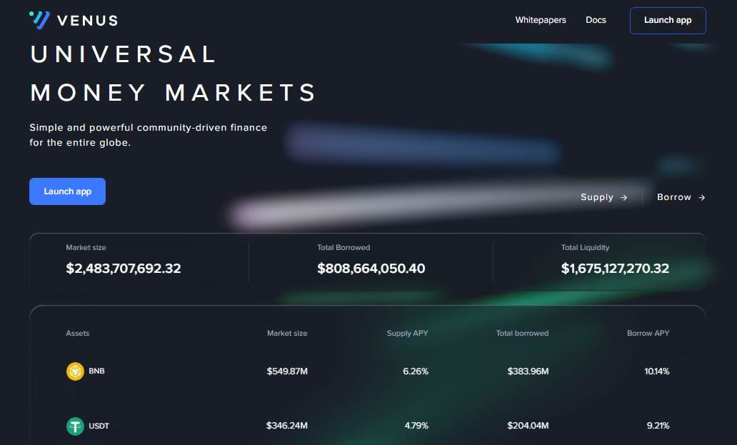Click the Total Liquidity value $1,675,127,270.32
The height and width of the screenshot is (445, 737).
coord(615,269)
